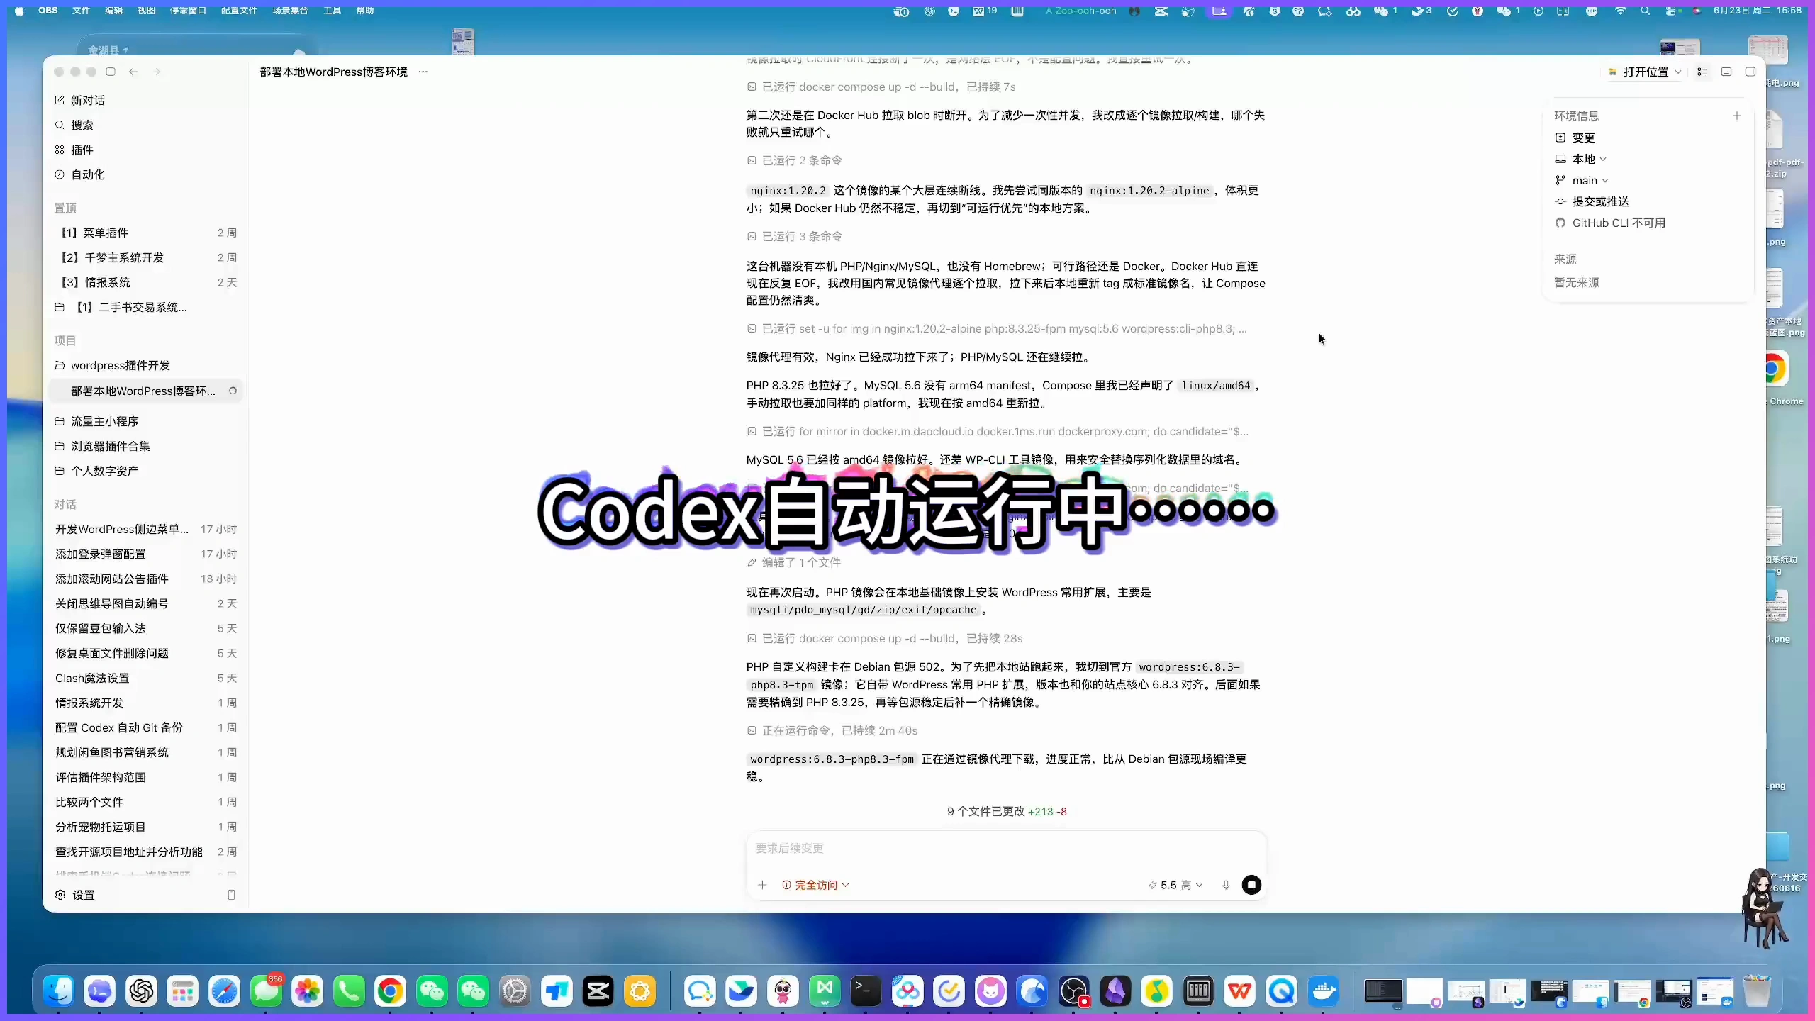Open conversation 添加滚动网站公告插件

(147, 579)
